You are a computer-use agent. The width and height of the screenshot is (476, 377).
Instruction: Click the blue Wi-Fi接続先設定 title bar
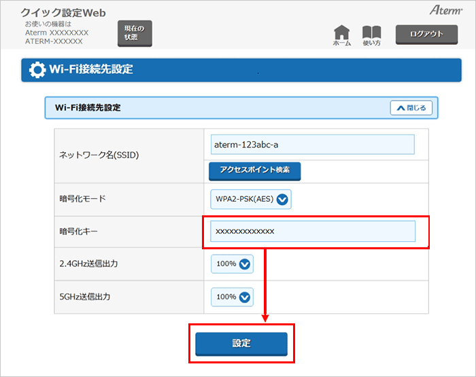[272, 70]
